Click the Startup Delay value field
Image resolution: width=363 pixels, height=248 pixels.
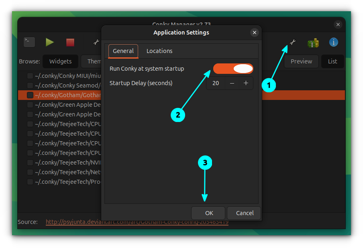(x=216, y=83)
